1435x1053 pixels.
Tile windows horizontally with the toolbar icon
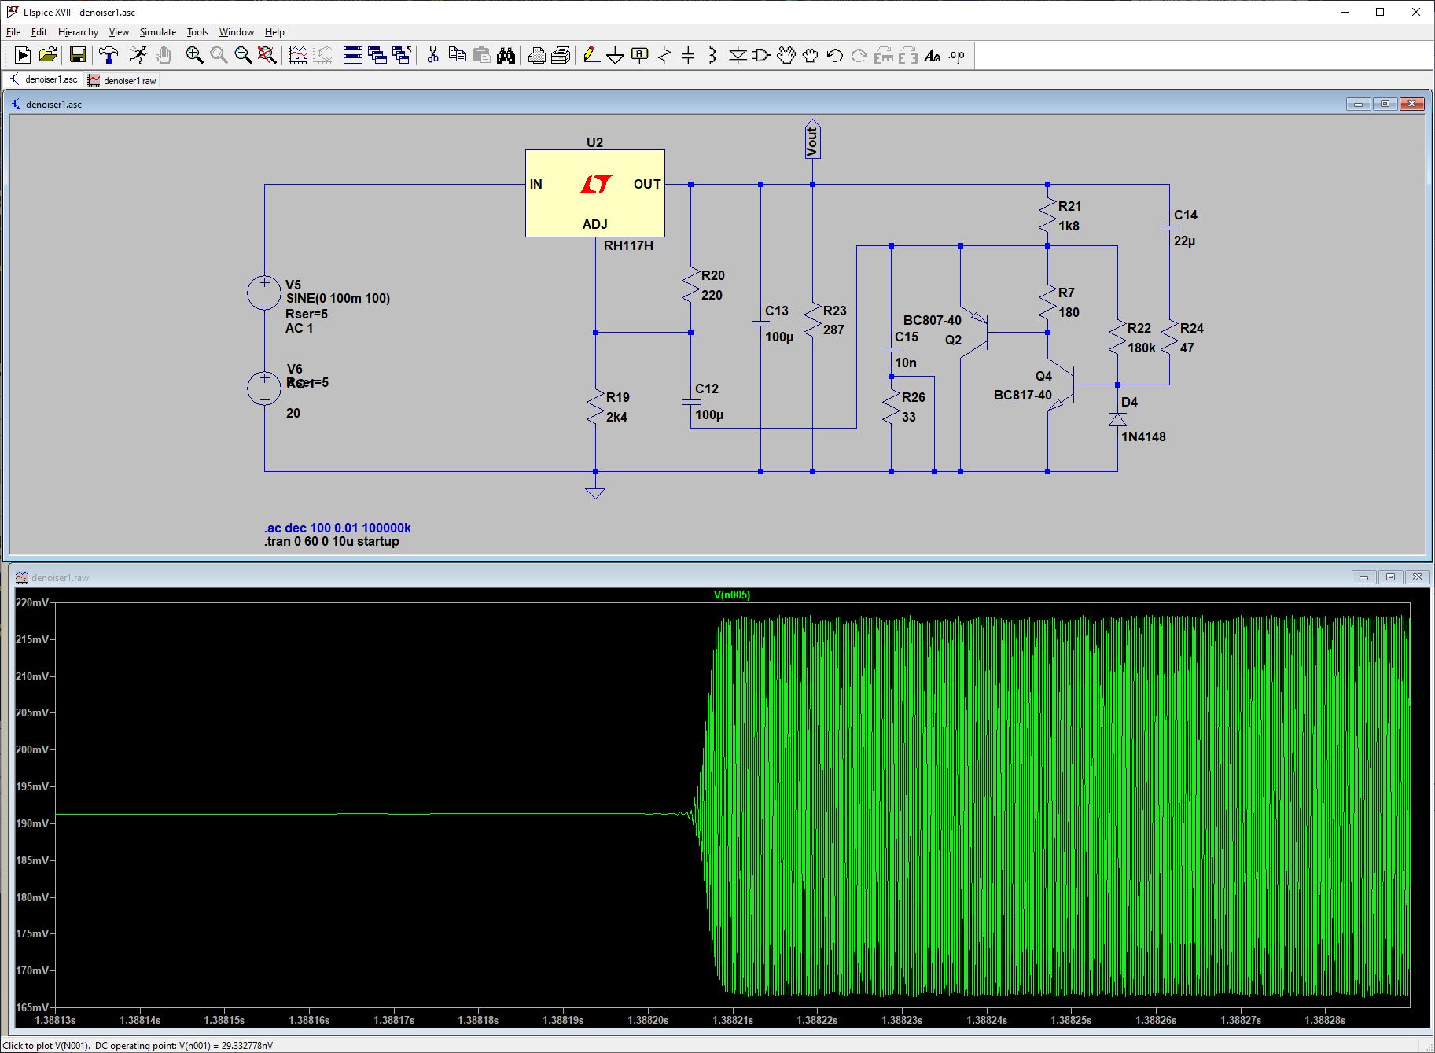tap(353, 55)
